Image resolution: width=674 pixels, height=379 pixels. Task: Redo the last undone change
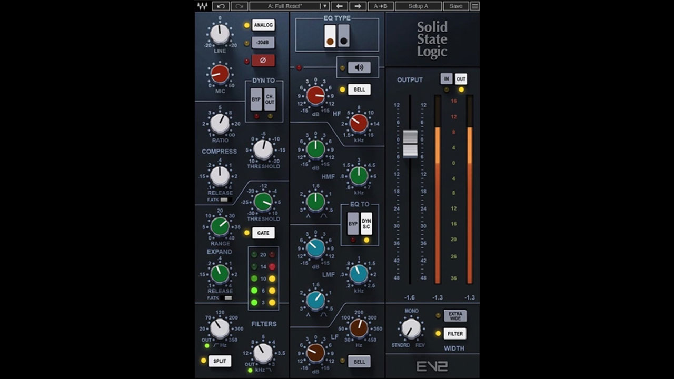[239, 6]
